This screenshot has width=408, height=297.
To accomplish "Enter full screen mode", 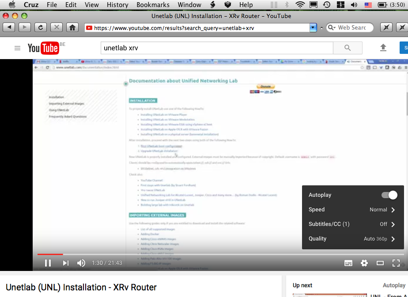I will 396,263.
